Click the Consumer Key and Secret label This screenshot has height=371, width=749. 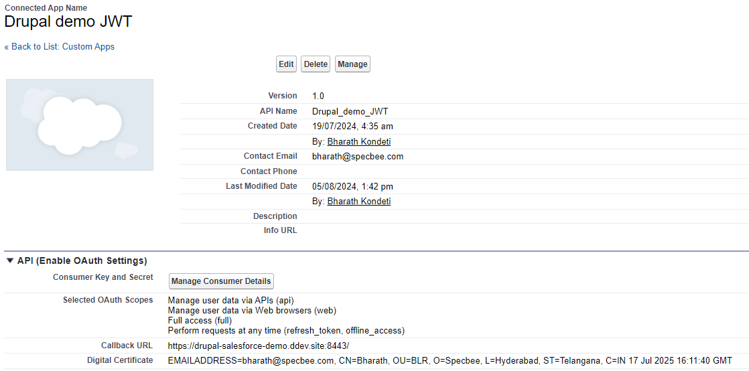click(x=103, y=277)
